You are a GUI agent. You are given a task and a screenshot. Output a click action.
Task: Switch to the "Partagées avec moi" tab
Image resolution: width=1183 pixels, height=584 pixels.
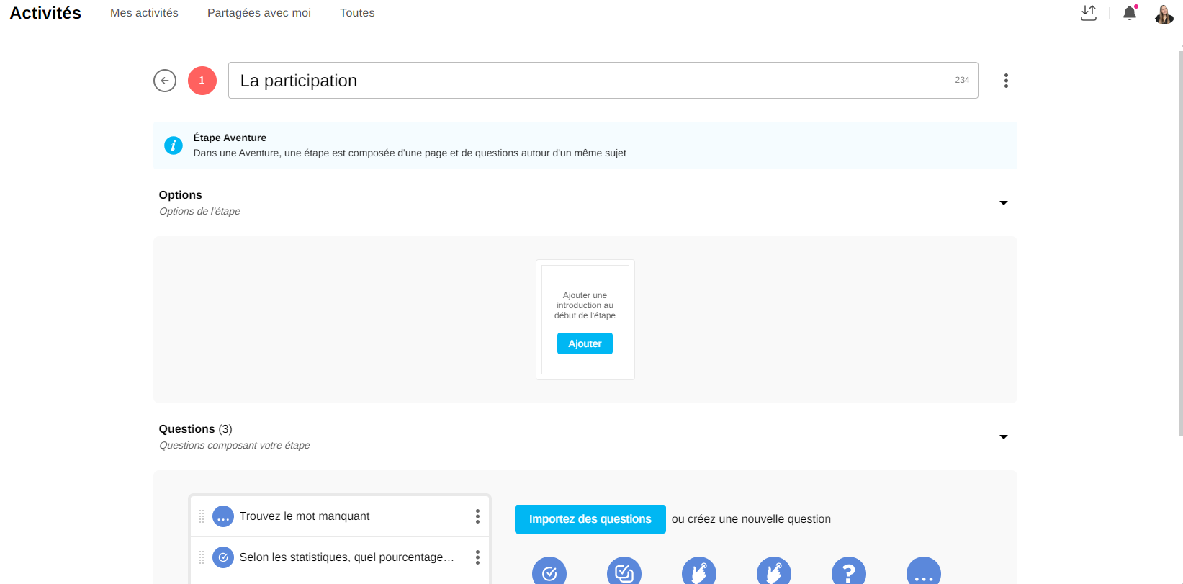[259, 13]
